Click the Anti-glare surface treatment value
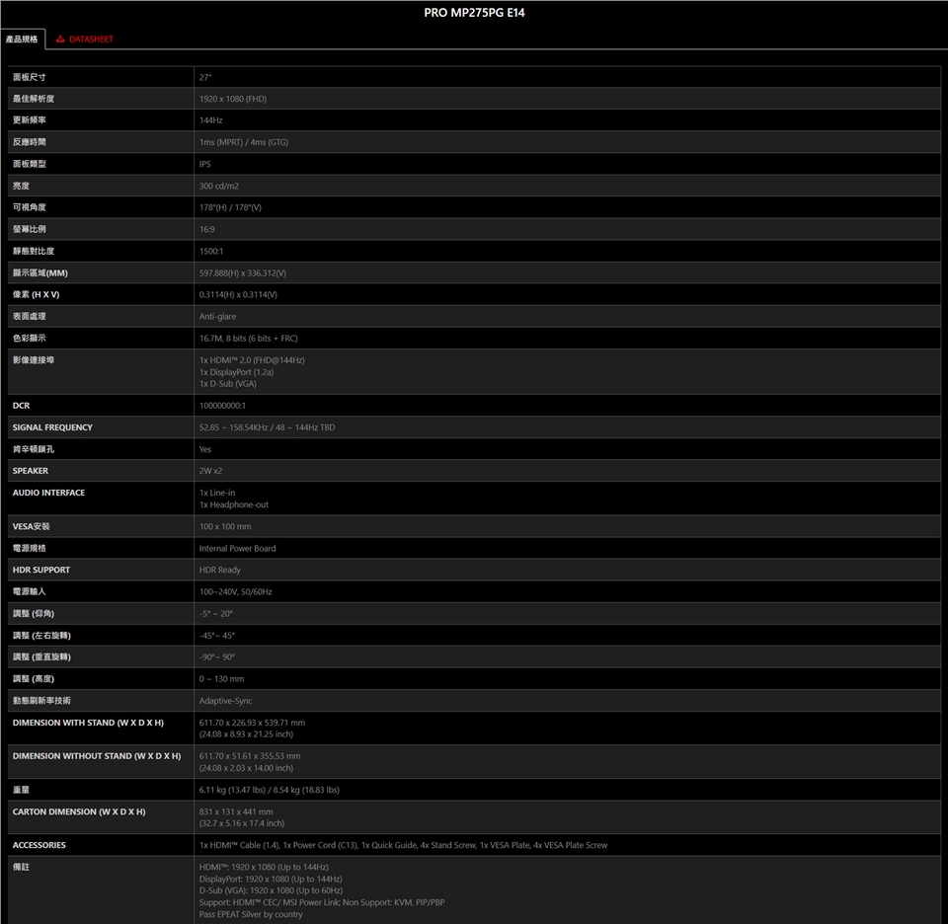Viewport: 948px width, 924px height. [x=218, y=316]
